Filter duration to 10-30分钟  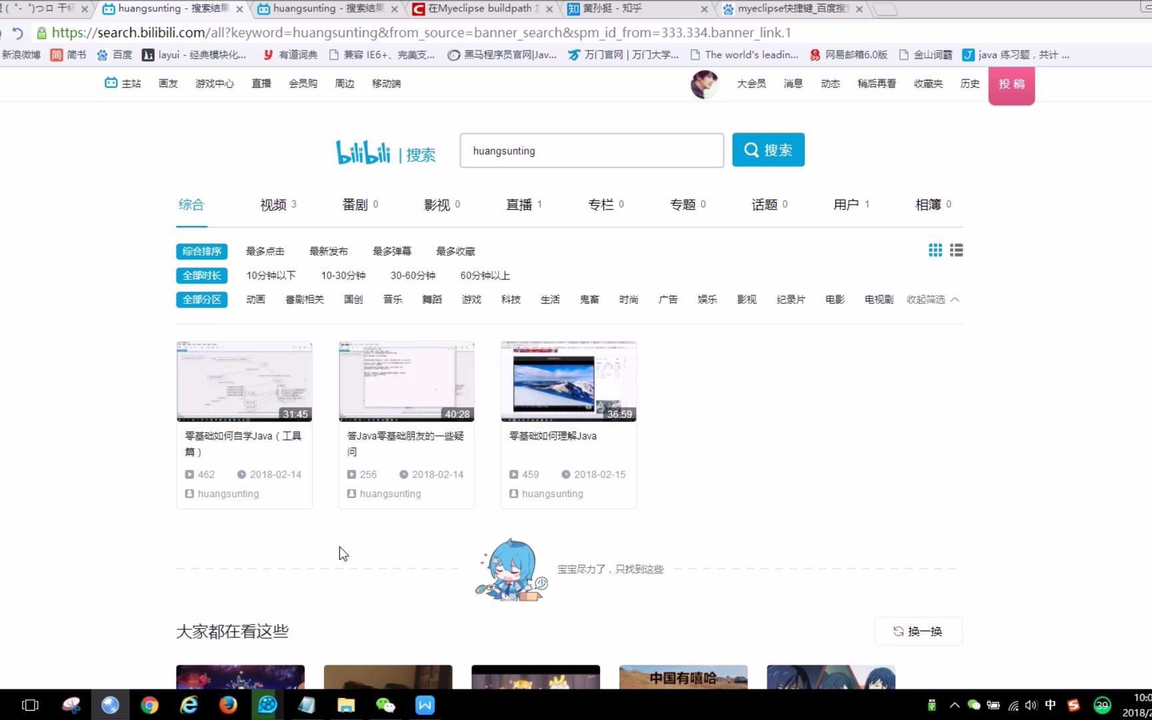tap(343, 275)
